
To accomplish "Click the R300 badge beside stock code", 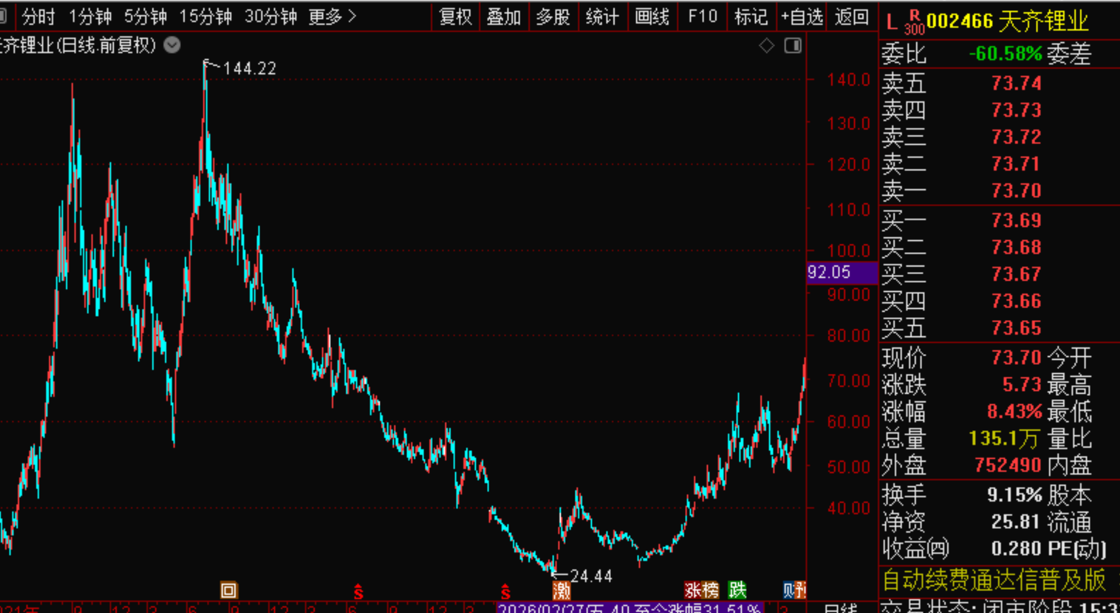I will 914,22.
